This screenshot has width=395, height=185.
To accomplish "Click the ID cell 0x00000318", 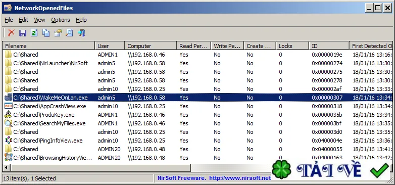I will 327,106.
